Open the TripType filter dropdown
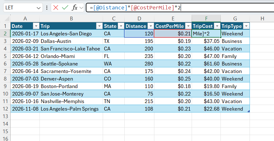Image resolution: width=274 pixels, height=141 pixels. tap(246, 26)
